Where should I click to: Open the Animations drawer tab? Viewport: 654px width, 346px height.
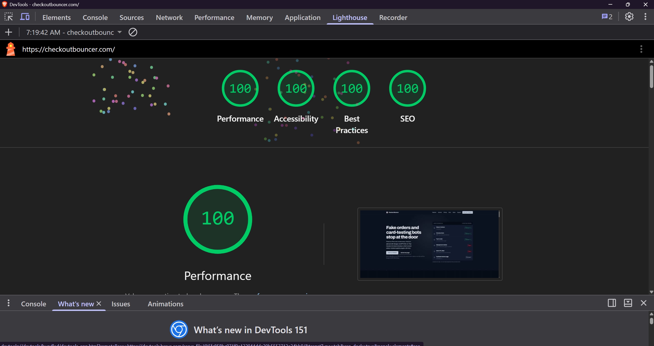point(166,304)
